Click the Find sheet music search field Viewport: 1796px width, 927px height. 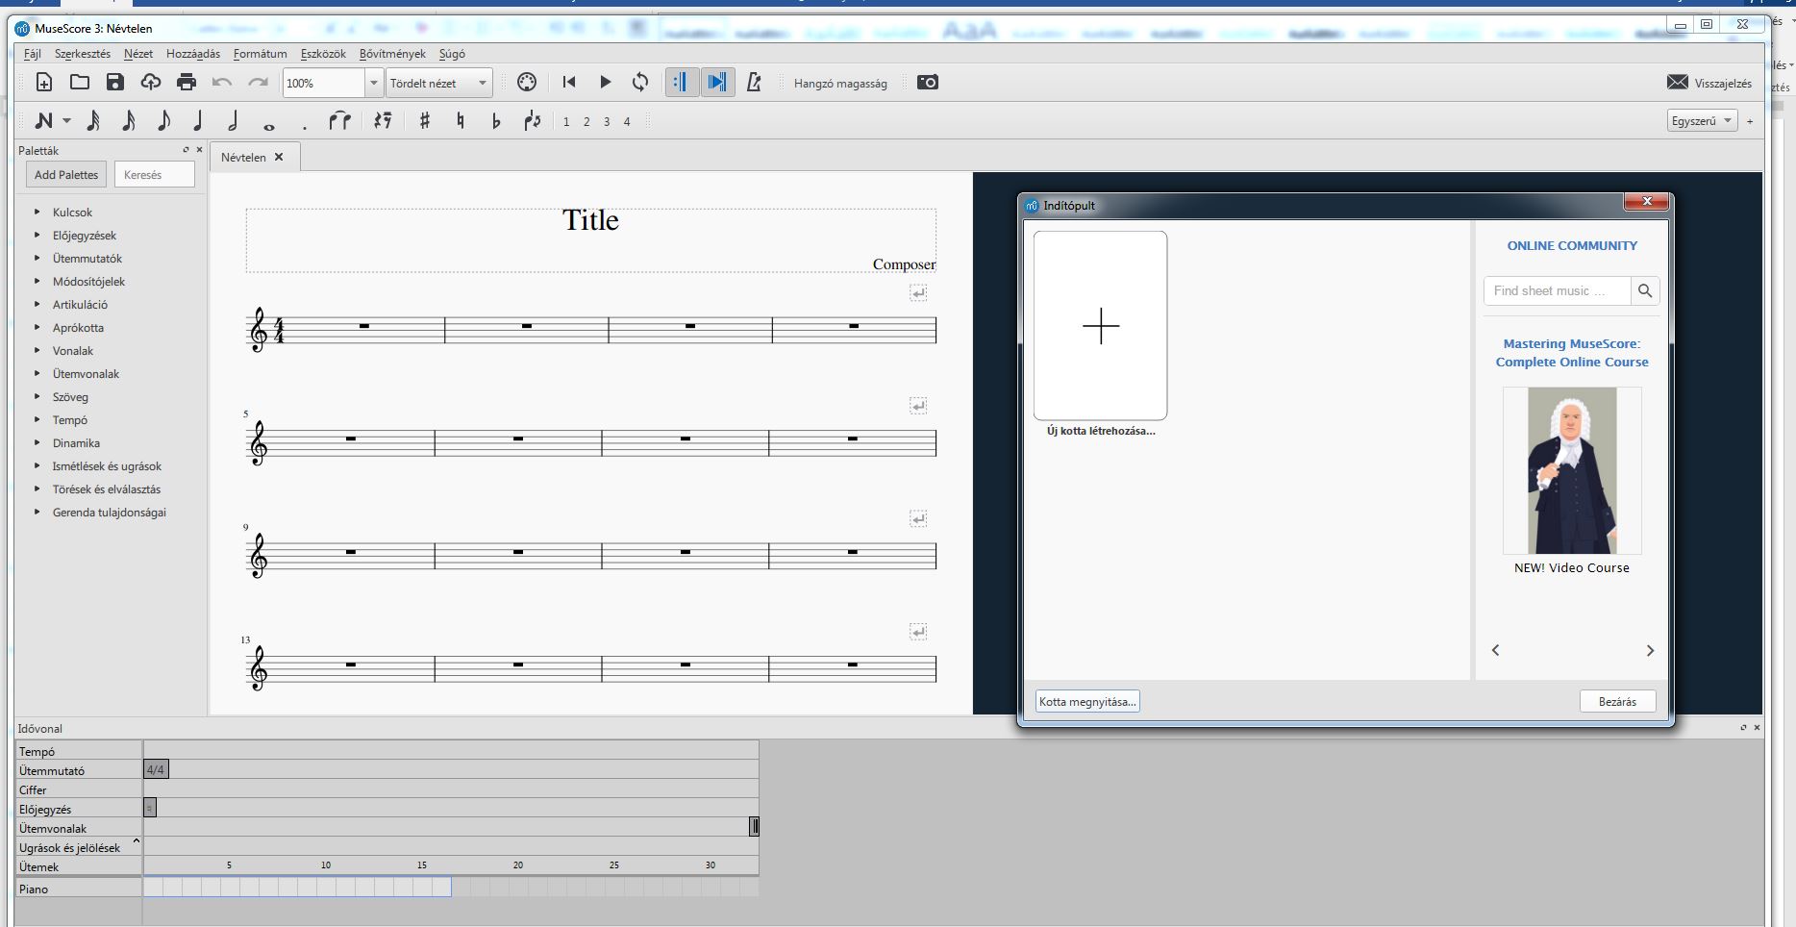[x=1556, y=290]
